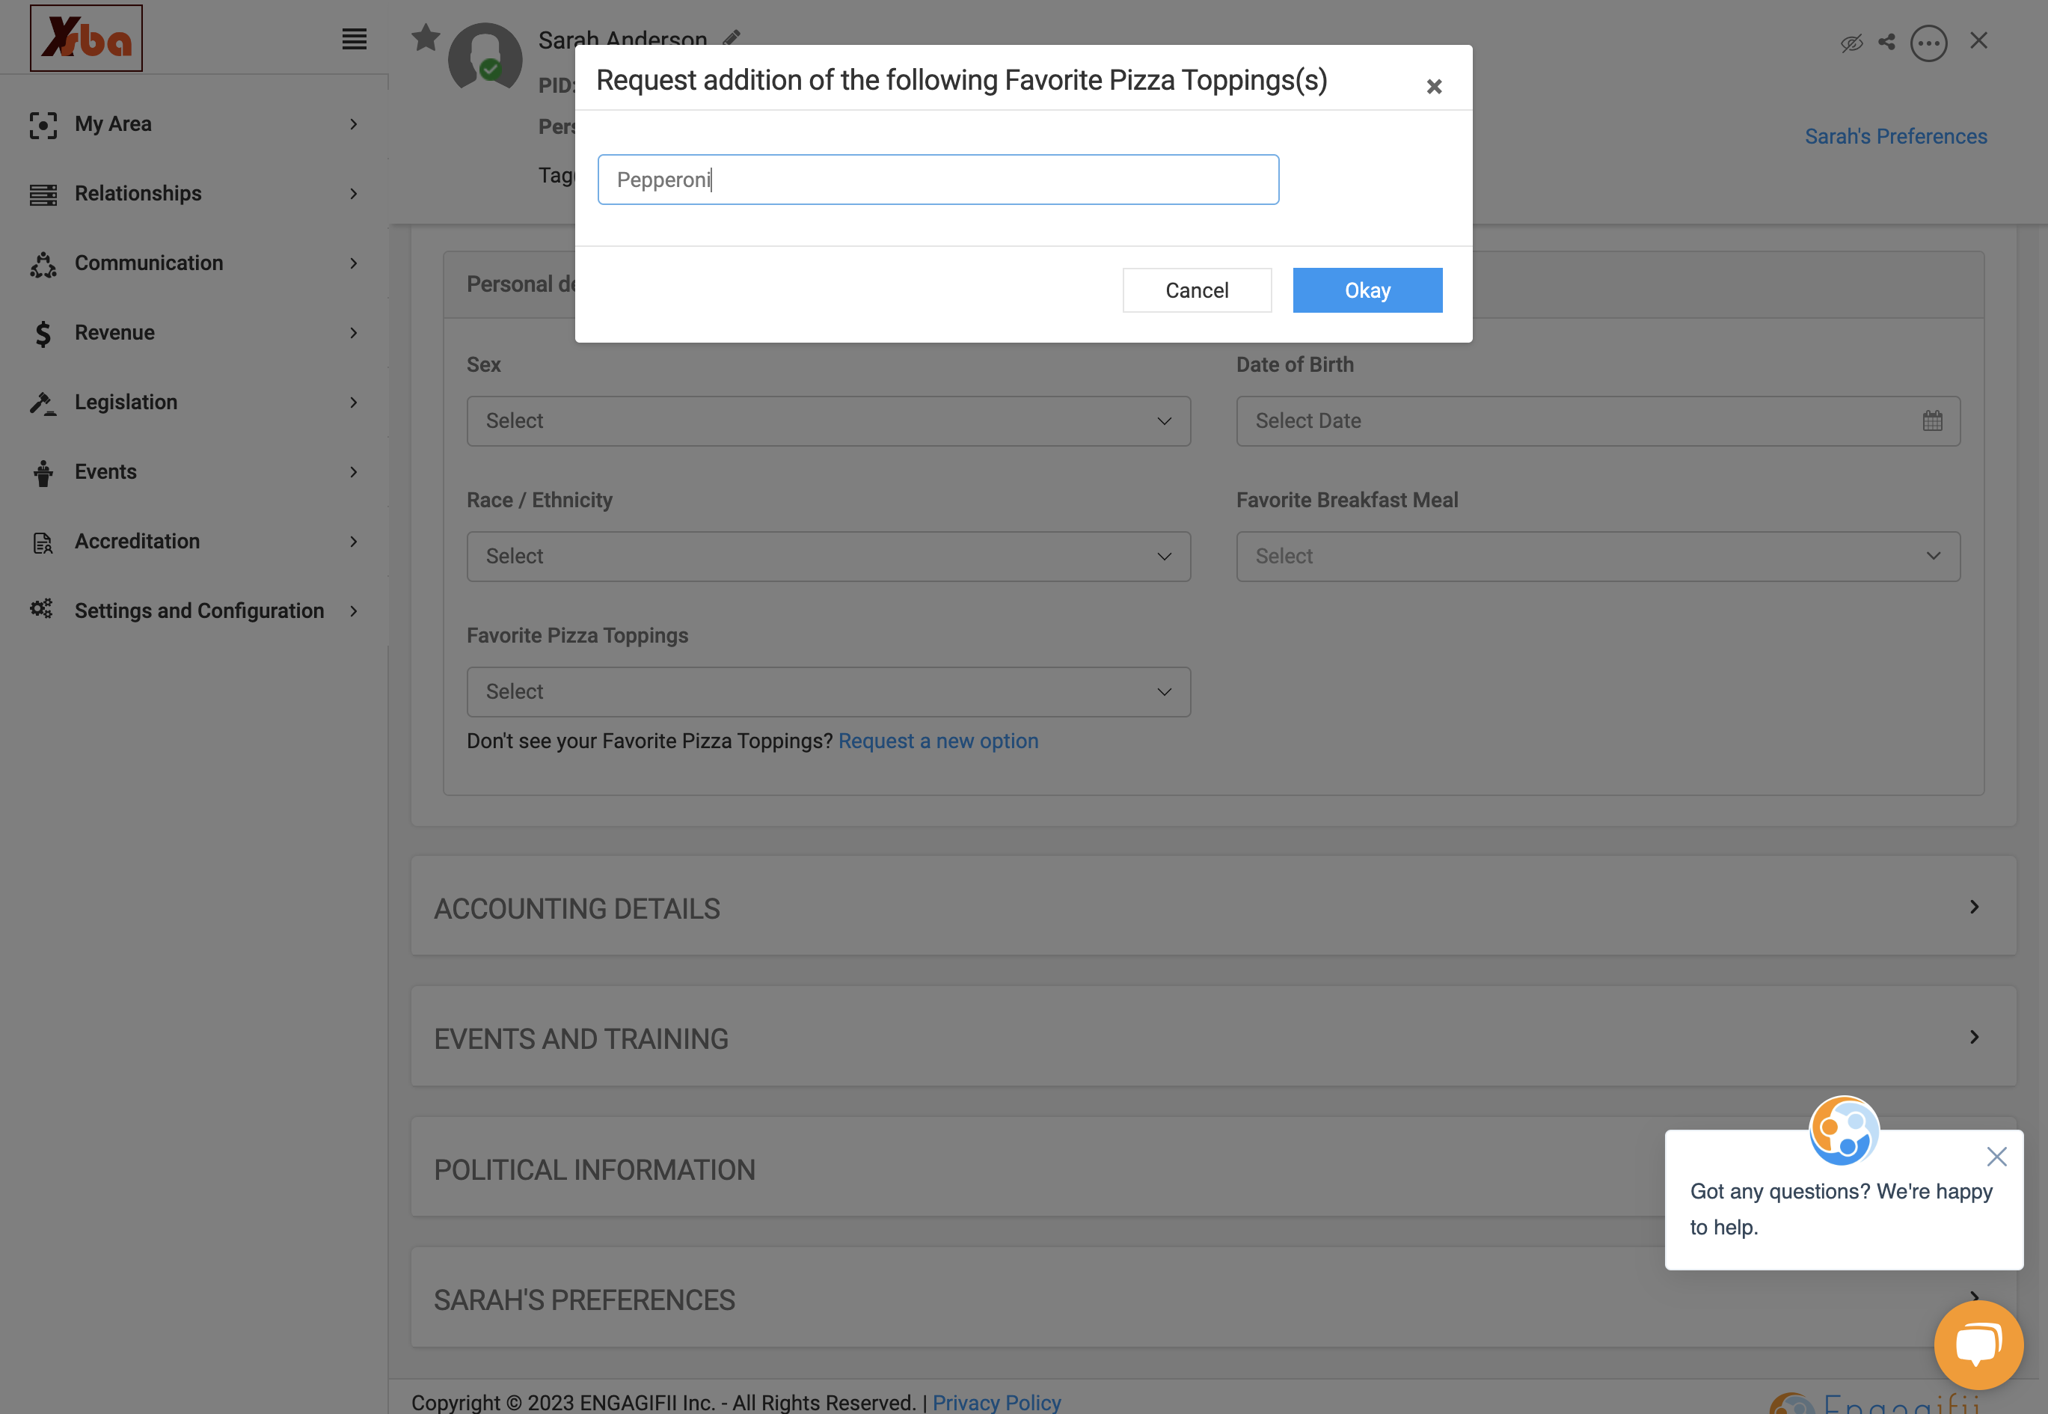This screenshot has height=1414, width=2048.
Task: Click the Accreditation document icon
Action: (43, 542)
